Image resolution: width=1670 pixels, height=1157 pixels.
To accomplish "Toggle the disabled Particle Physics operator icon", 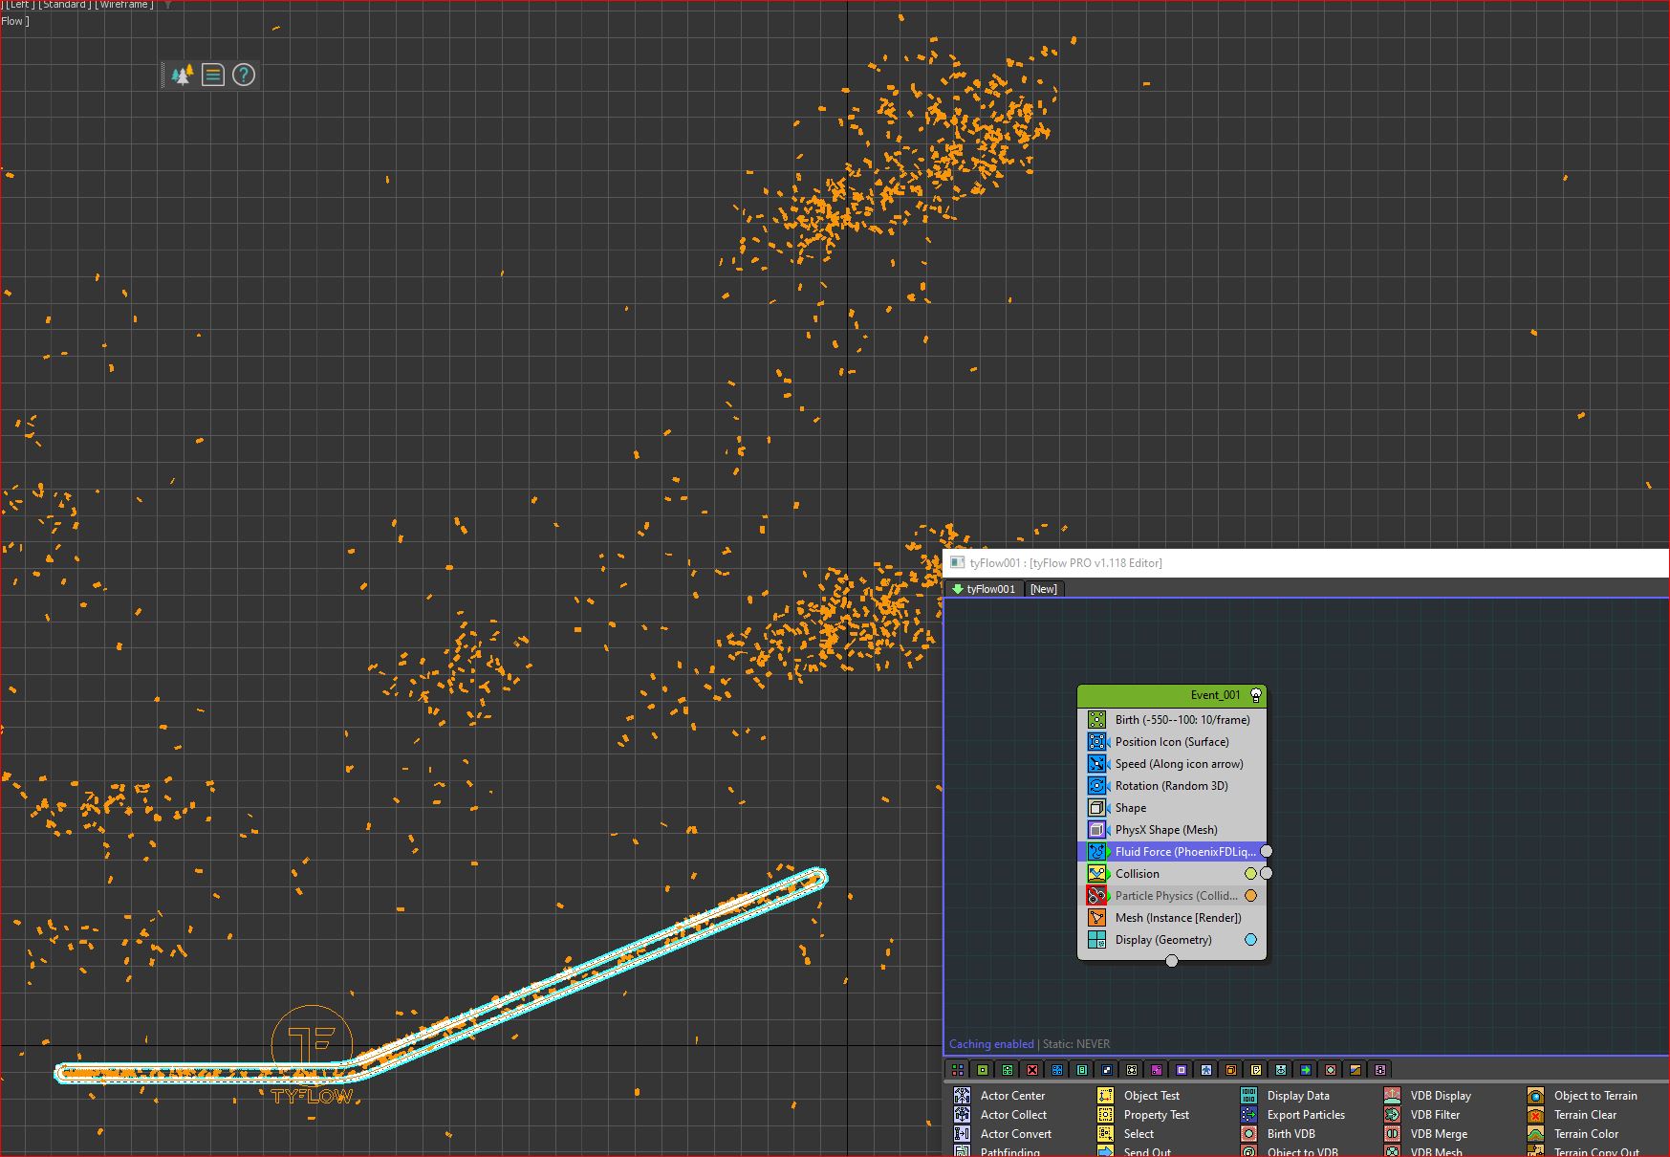I will click(1097, 896).
